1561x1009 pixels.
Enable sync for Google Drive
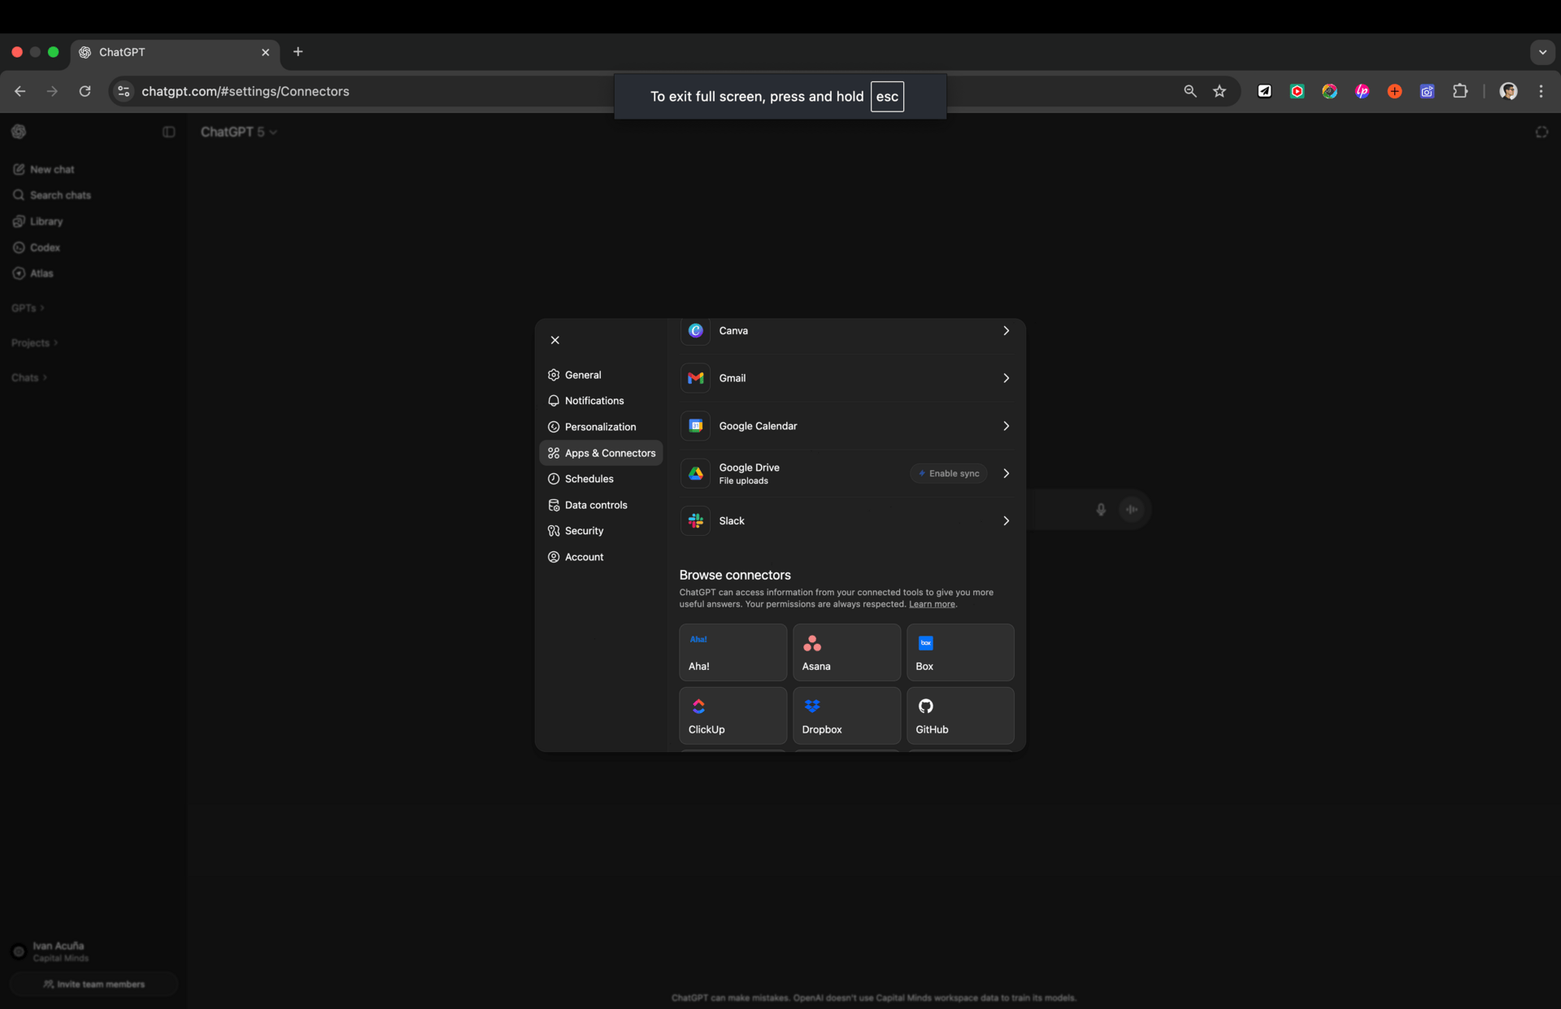[948, 473]
